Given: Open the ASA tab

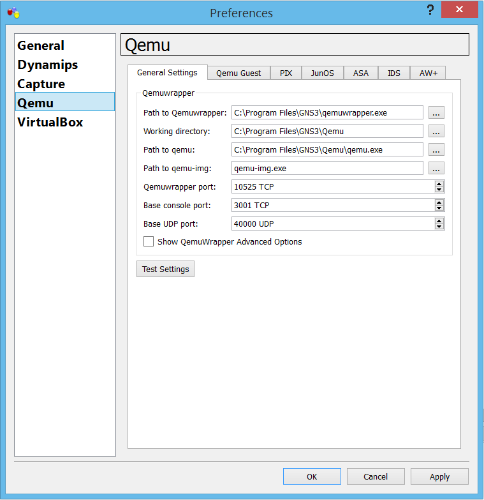Looking at the screenshot, I should pyautogui.click(x=361, y=73).
